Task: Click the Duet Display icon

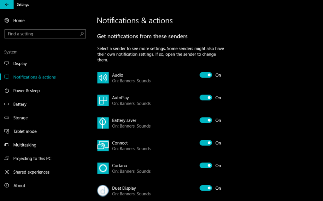Action: click(x=103, y=190)
